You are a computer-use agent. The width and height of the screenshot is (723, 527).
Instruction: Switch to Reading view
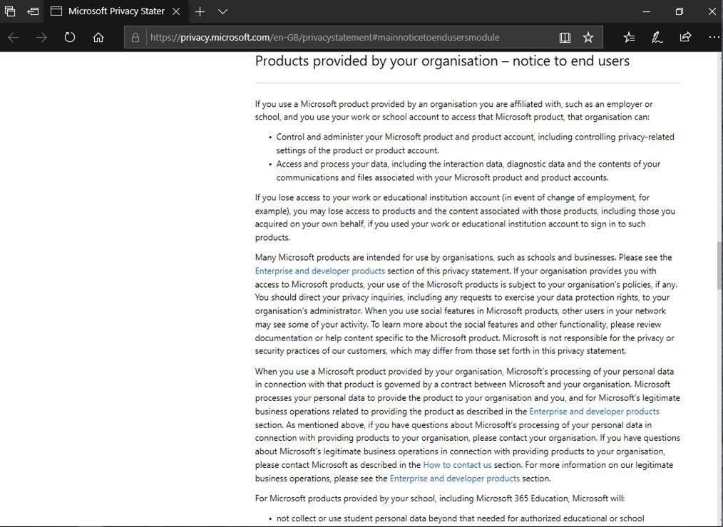point(565,37)
